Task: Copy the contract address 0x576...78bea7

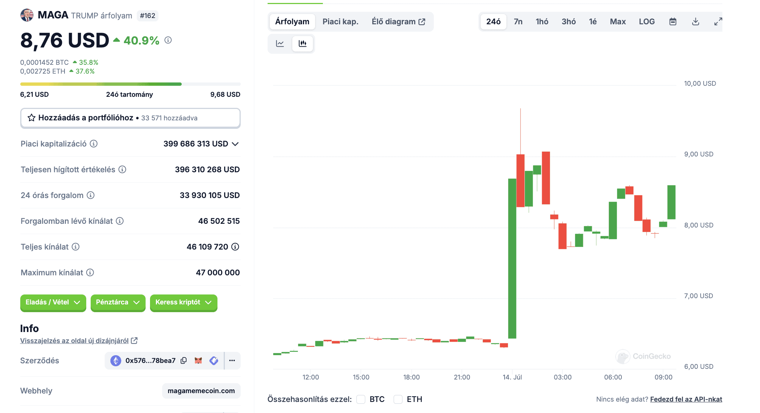Action: 184,360
